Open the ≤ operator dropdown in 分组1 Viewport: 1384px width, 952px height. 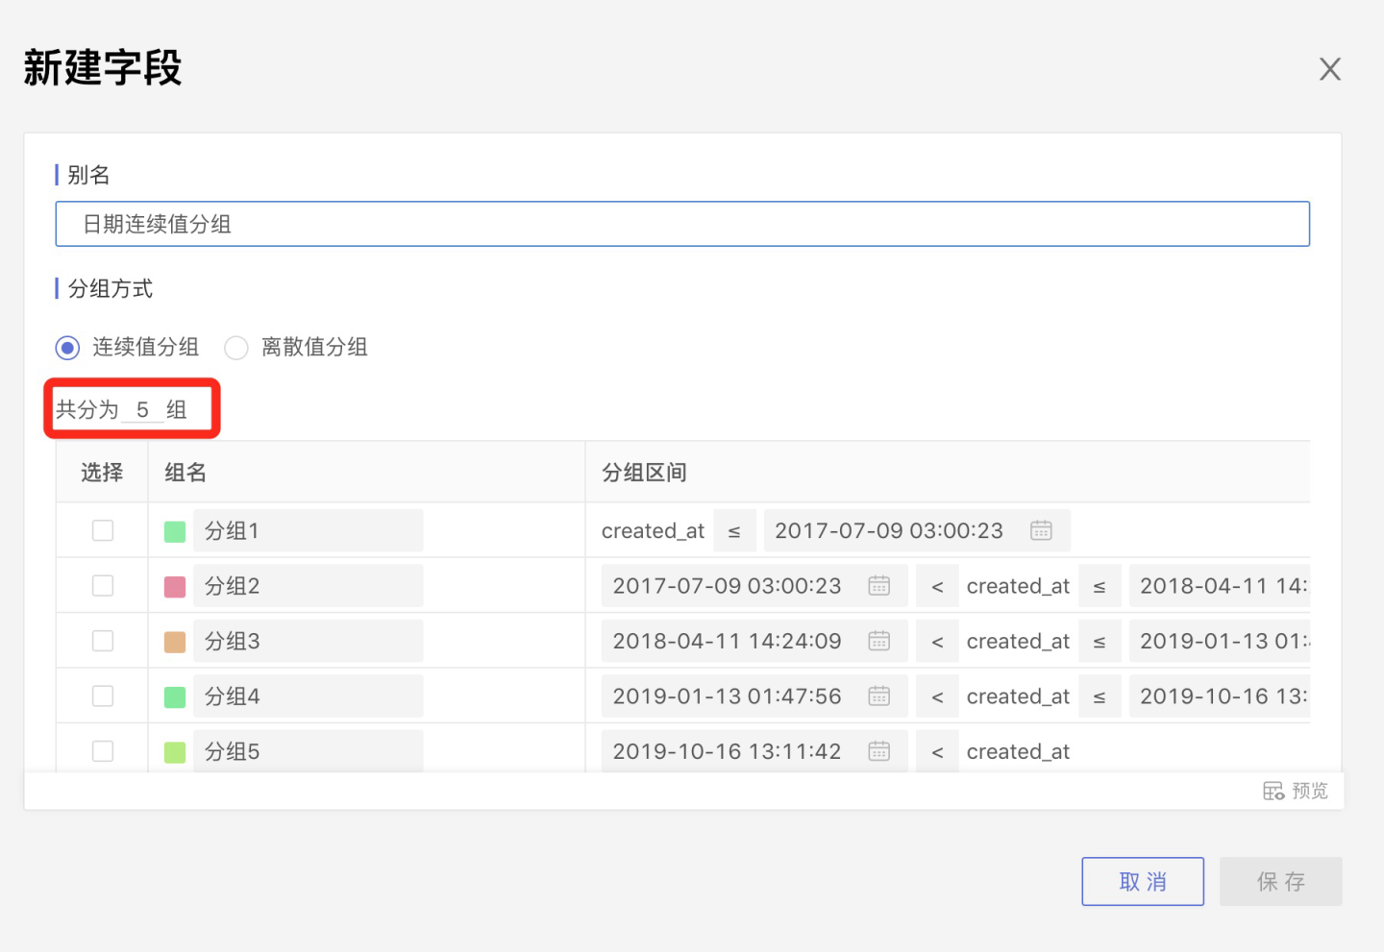[x=734, y=531]
